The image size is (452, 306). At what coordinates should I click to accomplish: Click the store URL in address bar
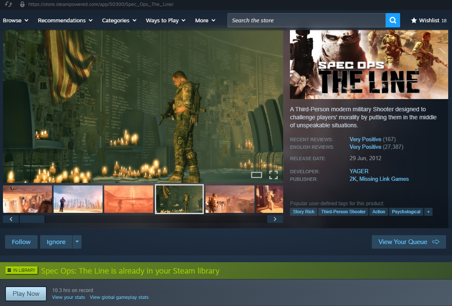[x=101, y=4]
